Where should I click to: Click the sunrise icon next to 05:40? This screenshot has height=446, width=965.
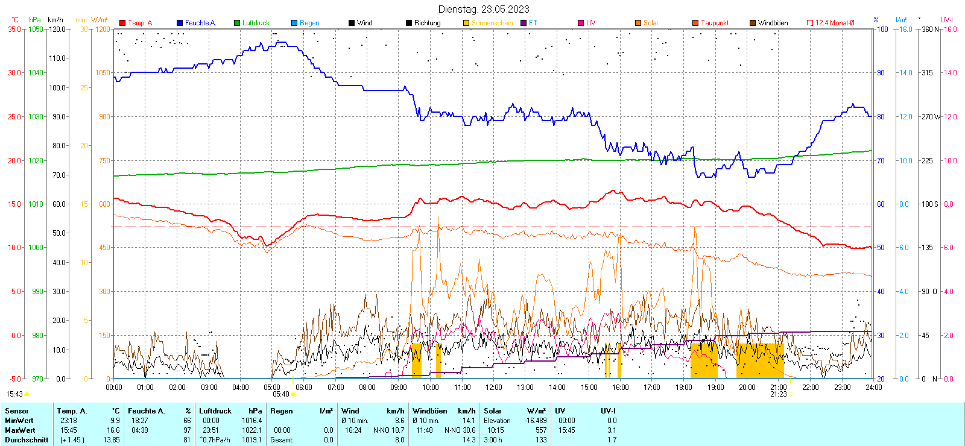coord(294,394)
